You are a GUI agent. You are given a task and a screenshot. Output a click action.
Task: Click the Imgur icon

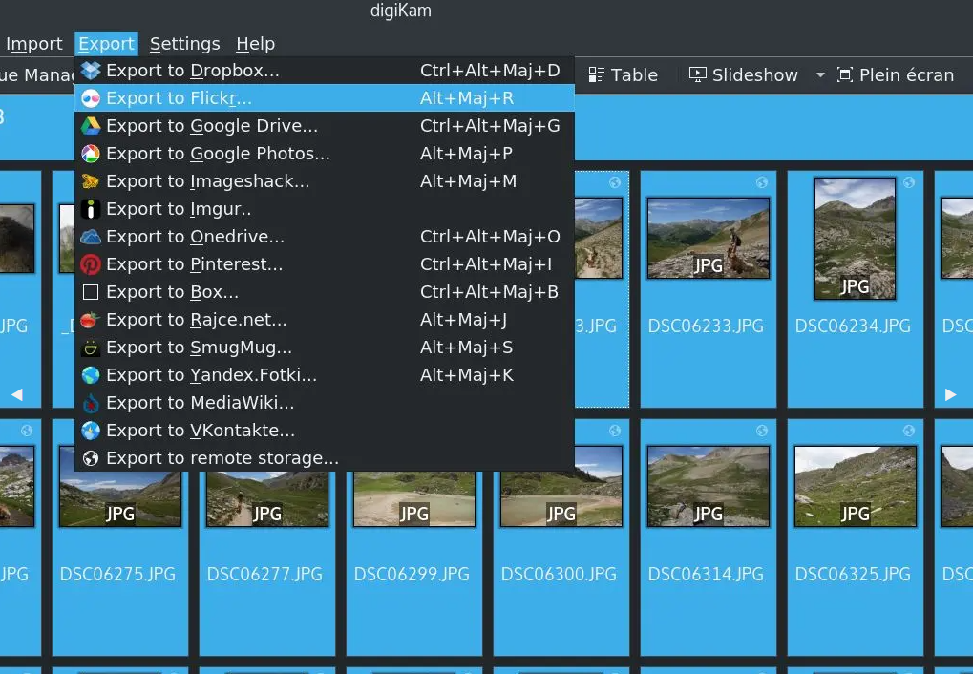click(91, 209)
